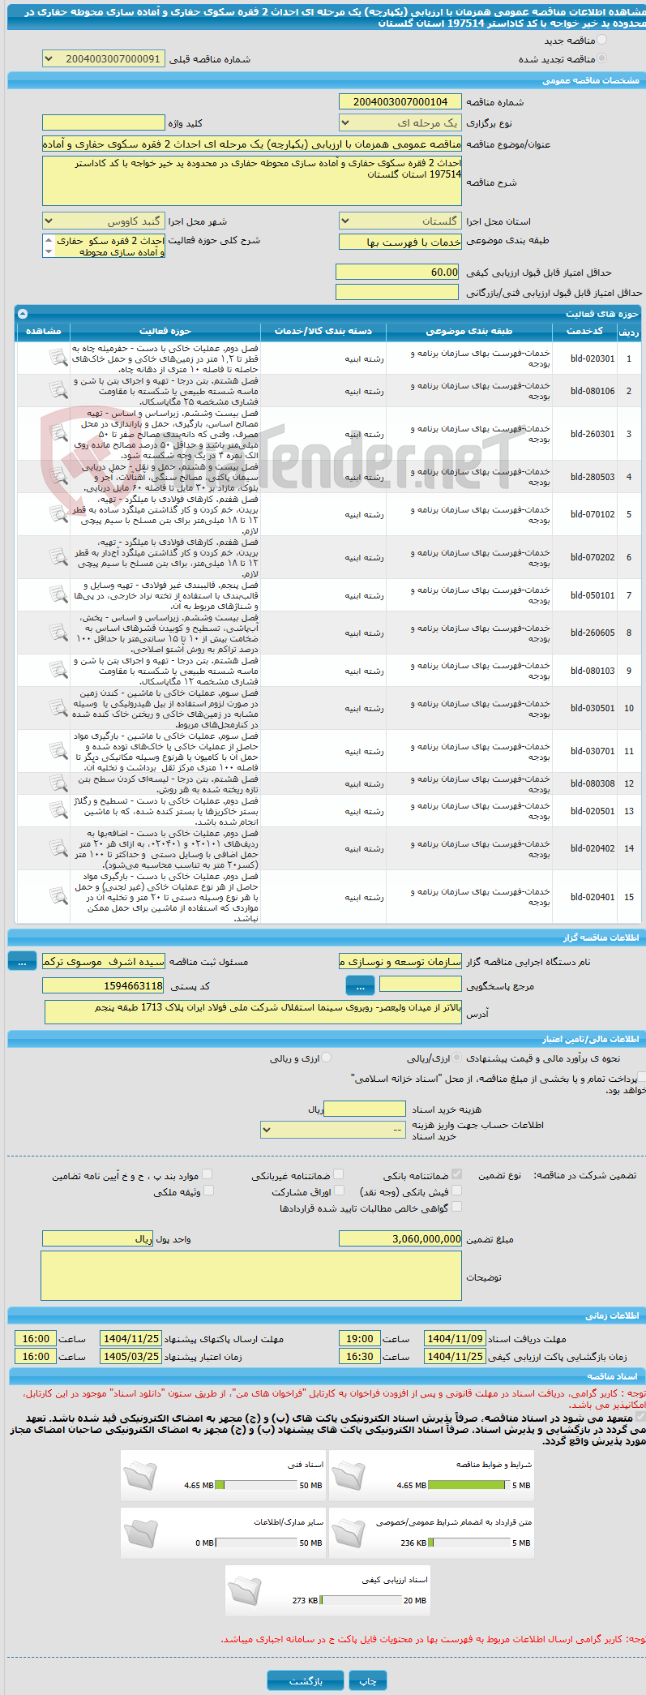The height and width of the screenshot is (1695, 646).
Task: Open the view icon for row 1 bld-020301
Action: (x=58, y=358)
